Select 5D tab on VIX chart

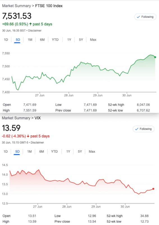(x=17, y=152)
